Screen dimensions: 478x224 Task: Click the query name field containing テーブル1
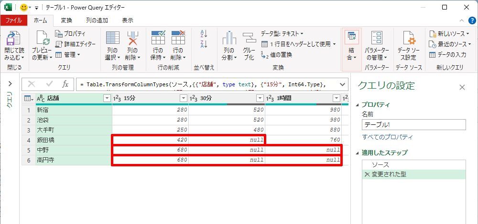413,125
